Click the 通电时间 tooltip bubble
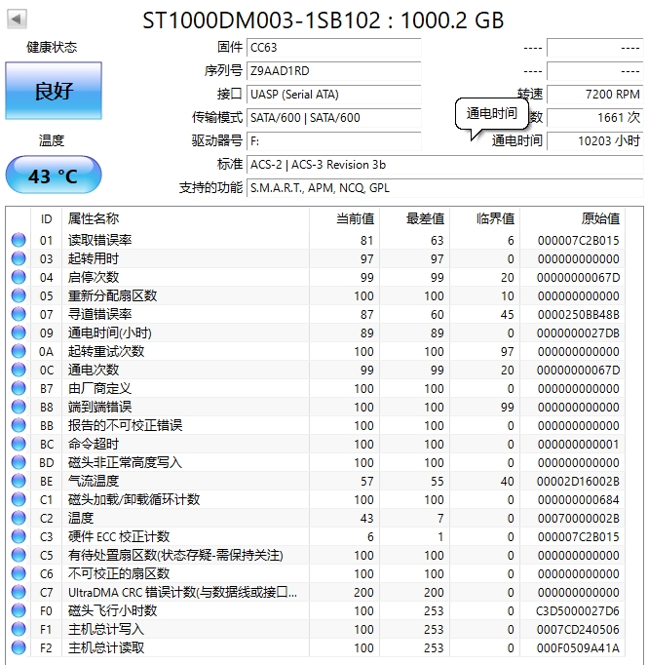The width and height of the screenshot is (648, 665). 492,114
